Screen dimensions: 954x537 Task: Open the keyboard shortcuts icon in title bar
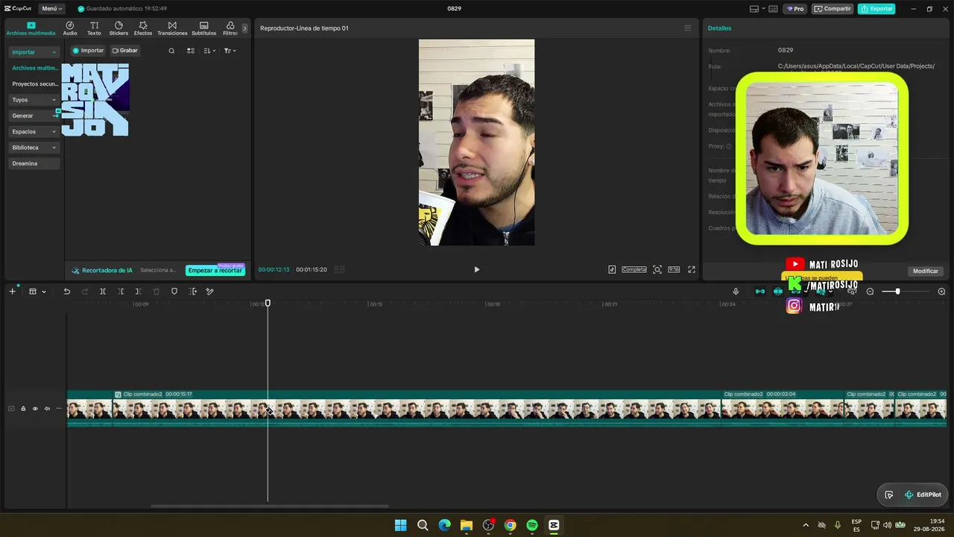pos(773,9)
